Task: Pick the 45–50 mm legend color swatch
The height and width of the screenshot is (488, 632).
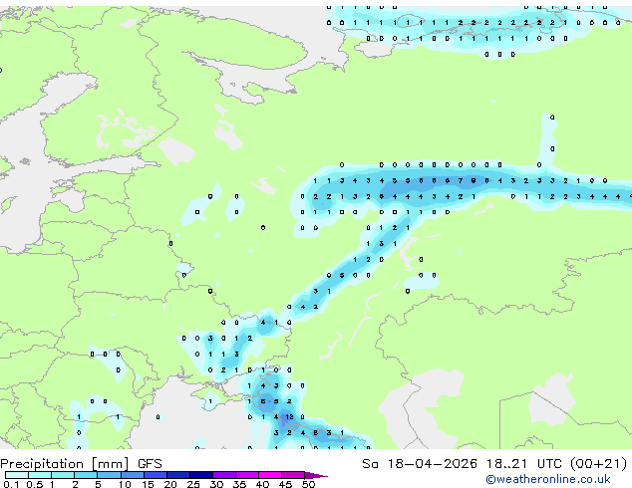Action: click(293, 475)
